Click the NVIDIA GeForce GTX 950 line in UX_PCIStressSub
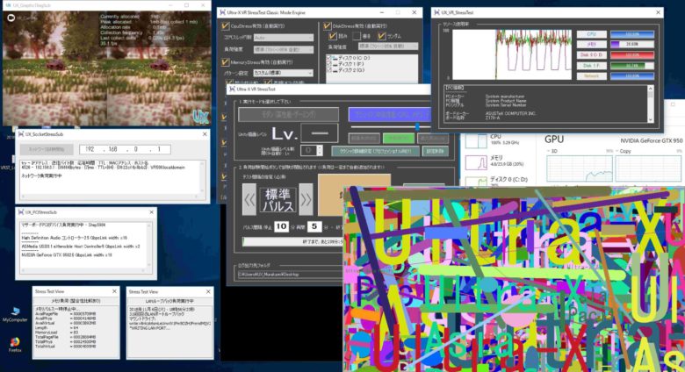The width and height of the screenshot is (685, 372). [67, 255]
